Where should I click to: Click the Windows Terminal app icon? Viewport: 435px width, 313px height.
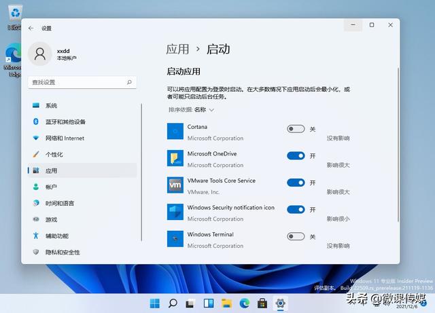[175, 239]
